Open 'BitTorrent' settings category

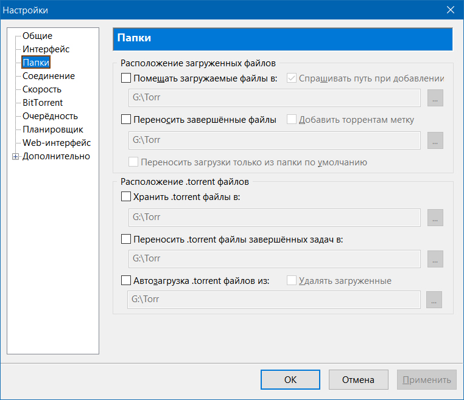(x=43, y=103)
